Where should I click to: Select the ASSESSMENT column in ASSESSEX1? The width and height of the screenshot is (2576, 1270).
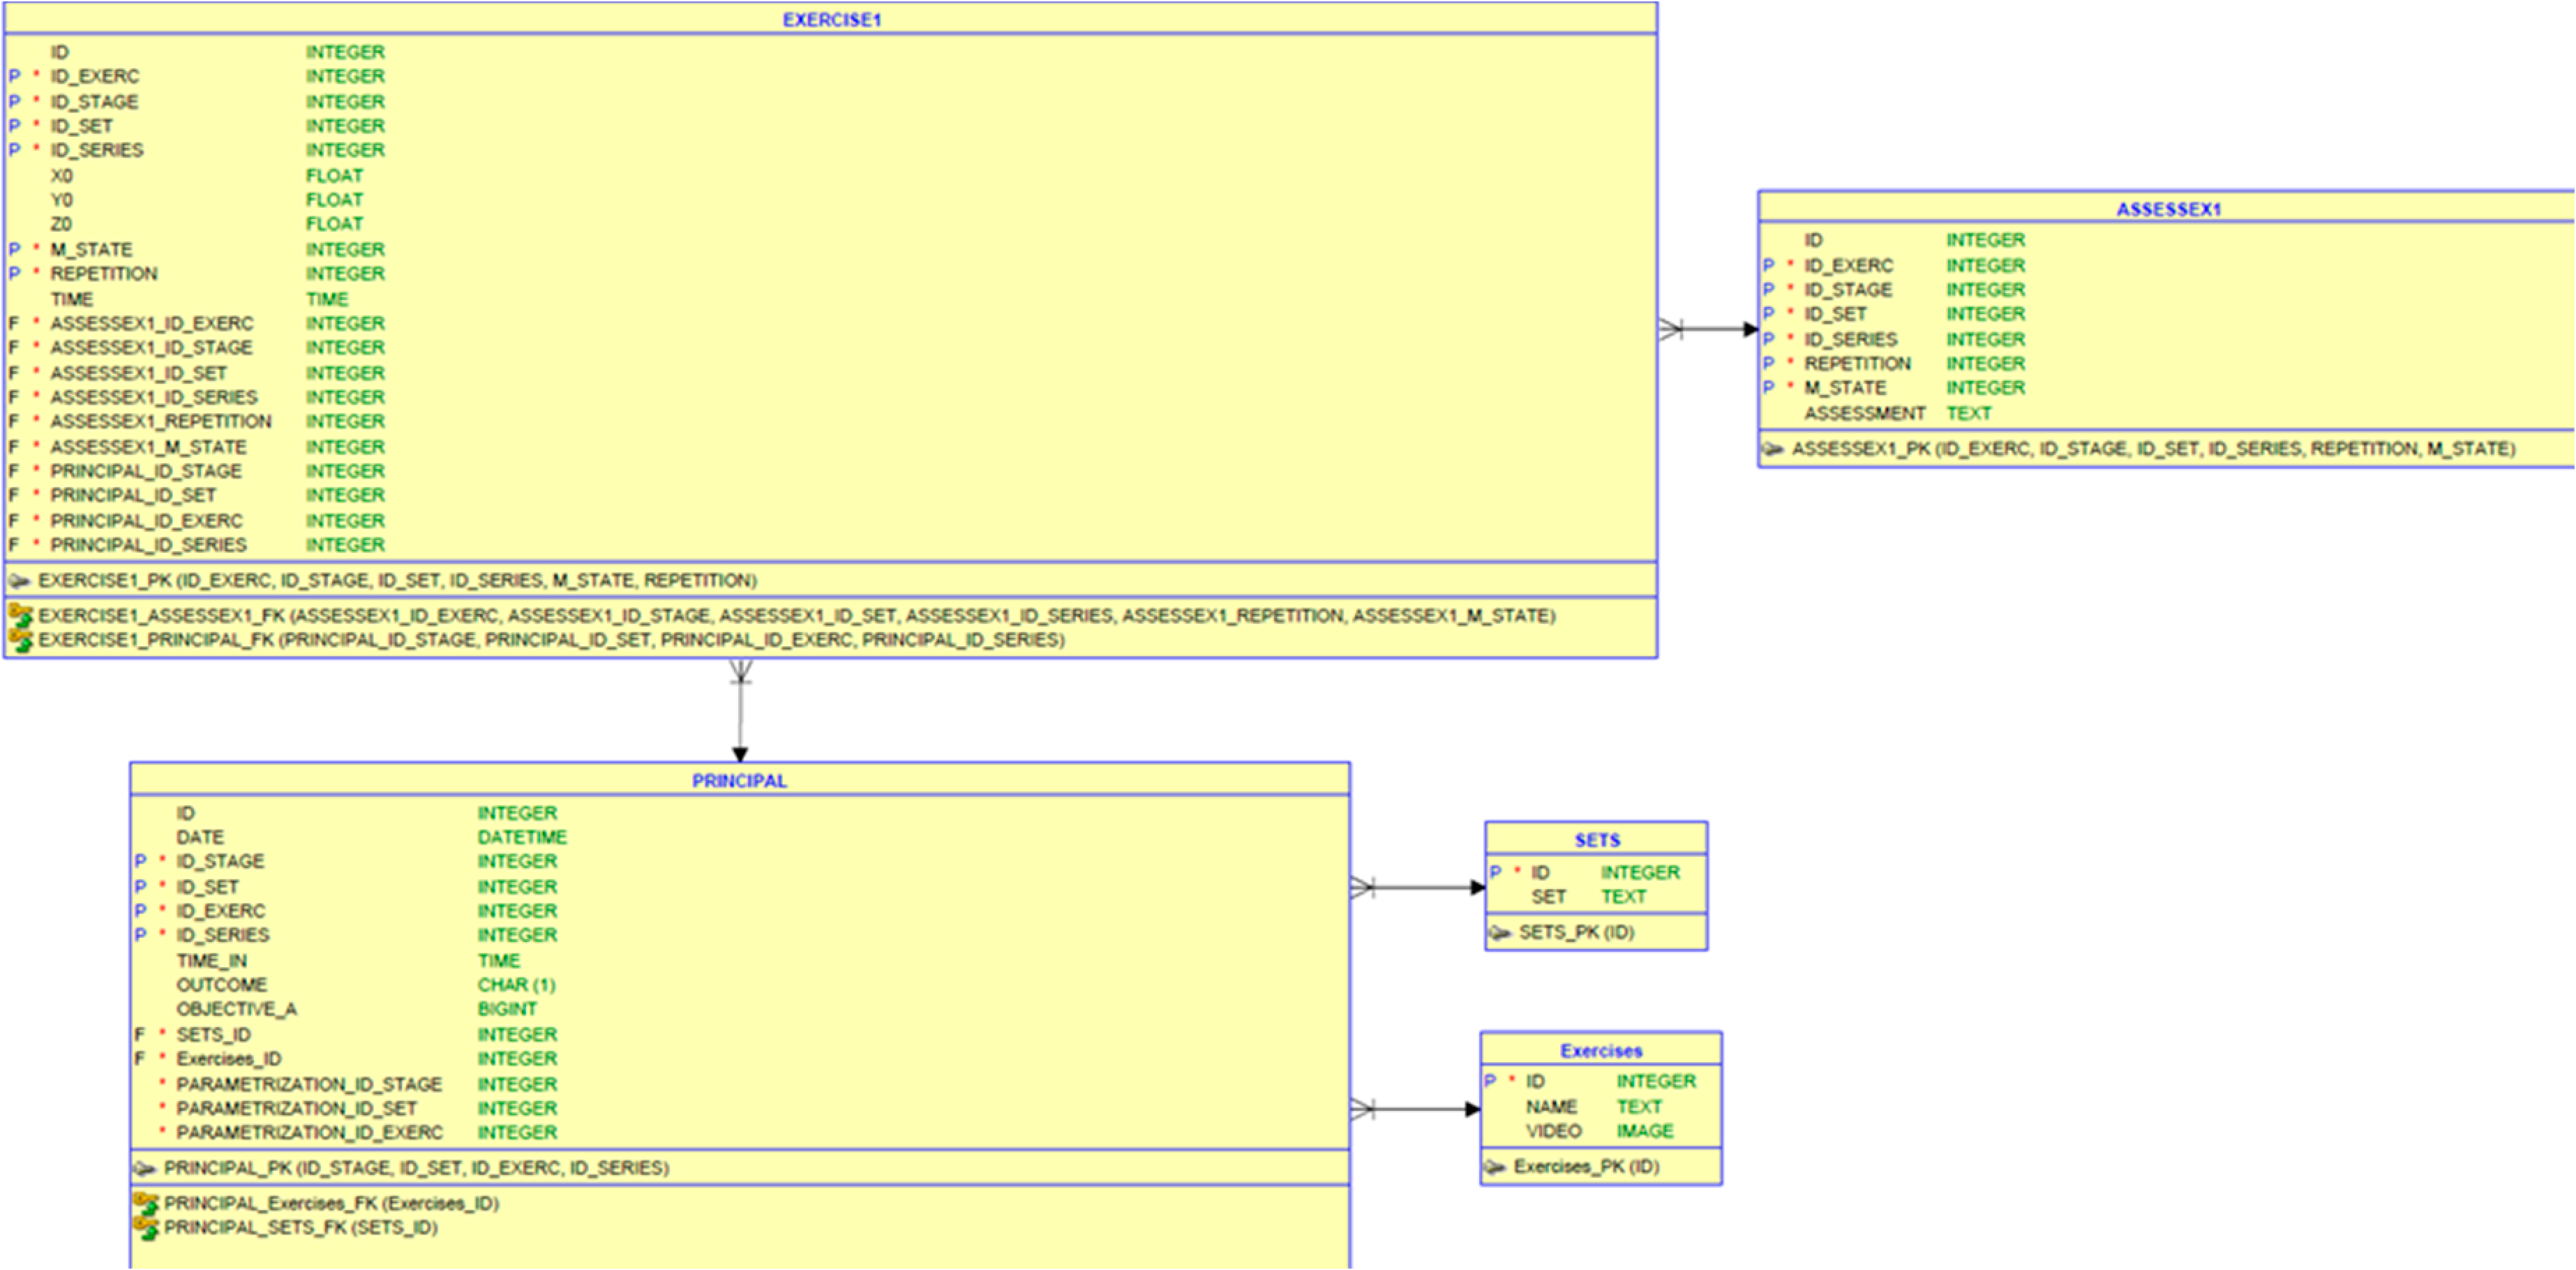click(x=1864, y=413)
